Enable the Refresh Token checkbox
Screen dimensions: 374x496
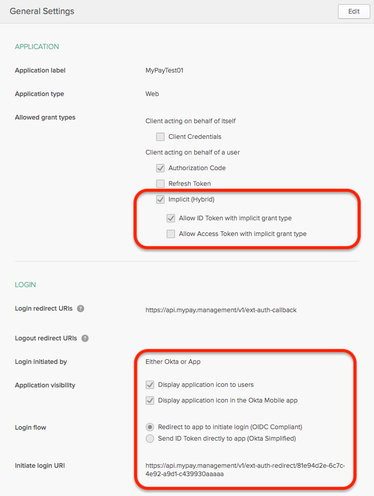tap(160, 183)
